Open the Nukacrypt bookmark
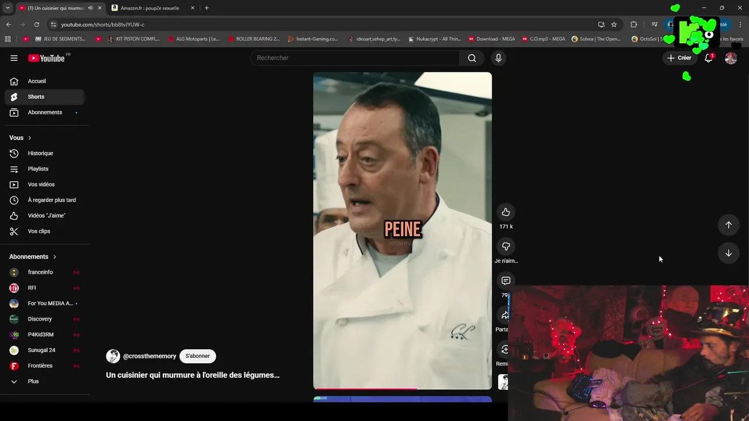Image resolution: width=749 pixels, height=421 pixels. pos(435,39)
